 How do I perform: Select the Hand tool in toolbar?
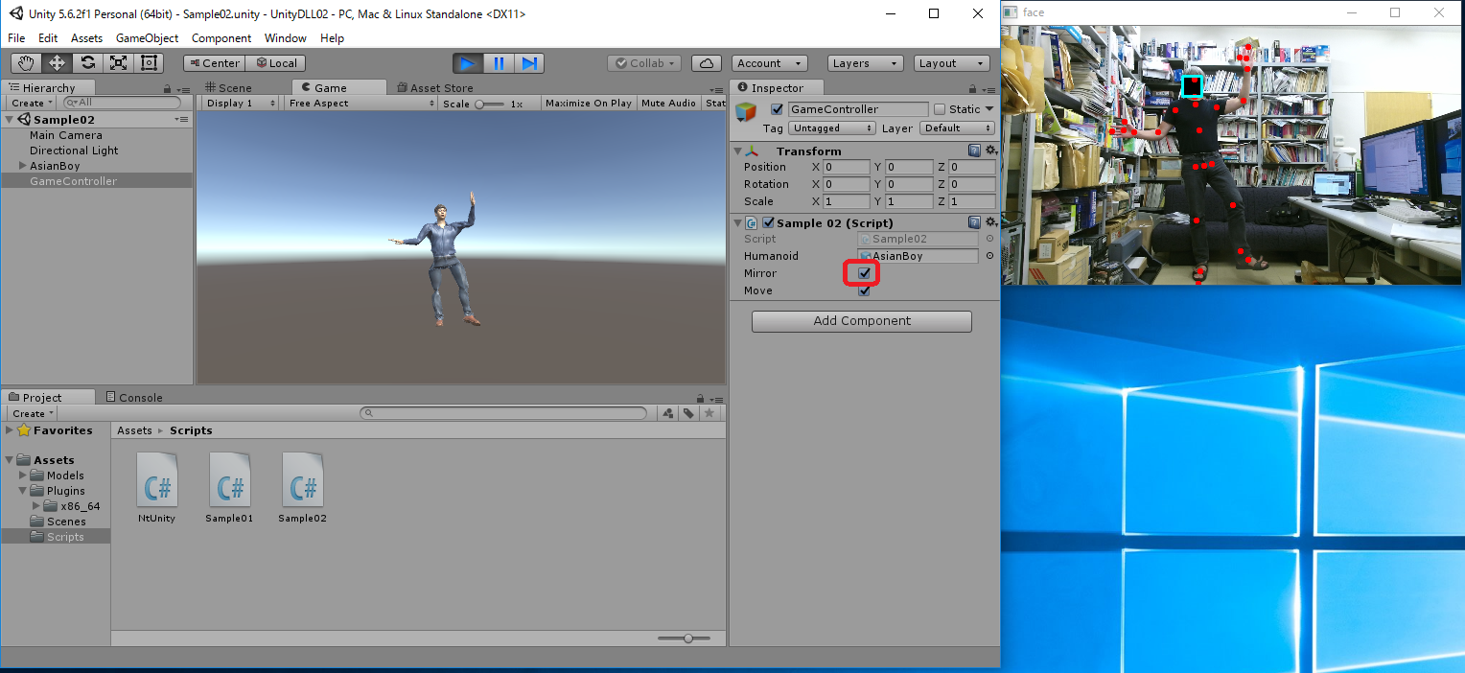(26, 63)
